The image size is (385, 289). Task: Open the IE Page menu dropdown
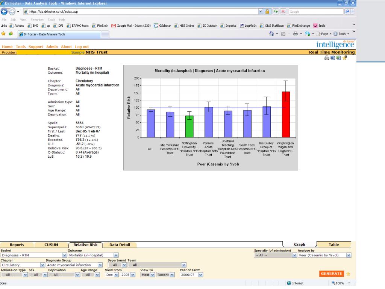(324, 34)
